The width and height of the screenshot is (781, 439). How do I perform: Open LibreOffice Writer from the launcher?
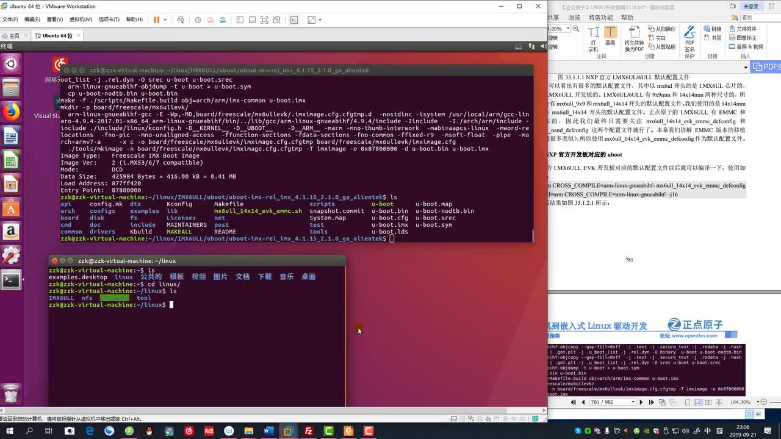[11, 136]
